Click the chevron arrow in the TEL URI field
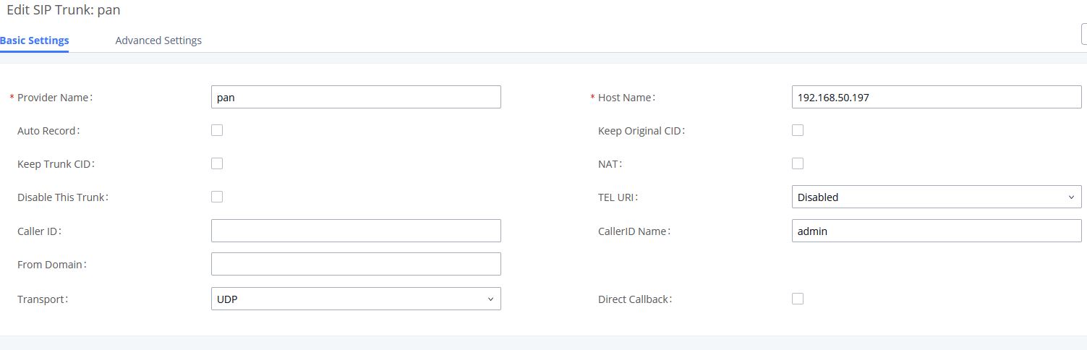Screen dimensions: 1087x350 pyautogui.click(x=1071, y=197)
